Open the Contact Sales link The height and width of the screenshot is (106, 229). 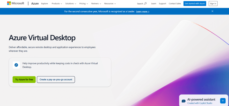[175, 4]
